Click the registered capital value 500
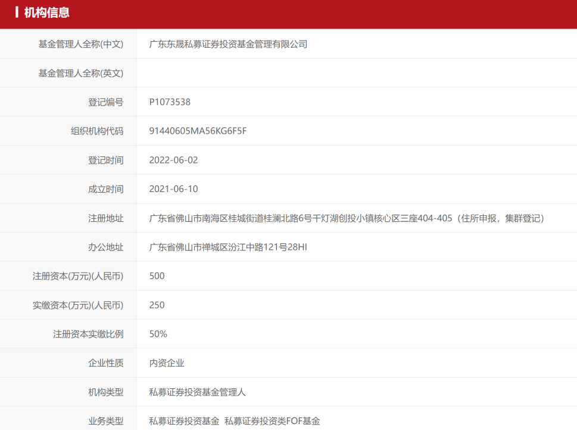 coord(157,276)
